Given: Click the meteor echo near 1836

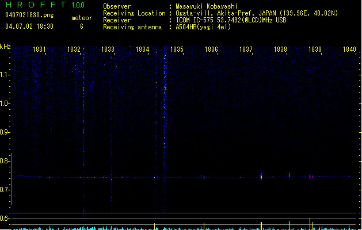Looking at the screenshot, I should (x=204, y=177).
